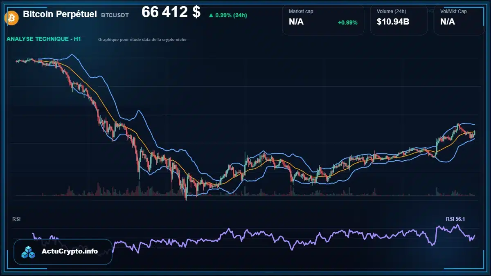The width and height of the screenshot is (491, 276).
Task: Click the 66 412 $ price value
Action: (171, 12)
